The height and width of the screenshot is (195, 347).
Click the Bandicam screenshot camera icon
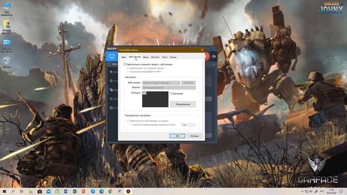click(x=214, y=56)
